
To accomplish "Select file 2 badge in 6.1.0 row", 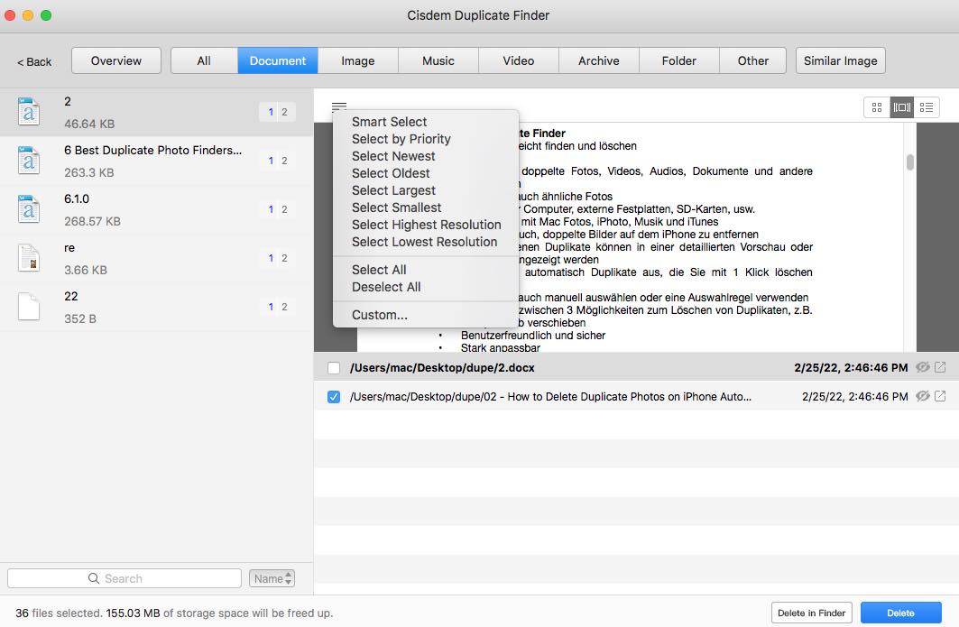I will [284, 209].
